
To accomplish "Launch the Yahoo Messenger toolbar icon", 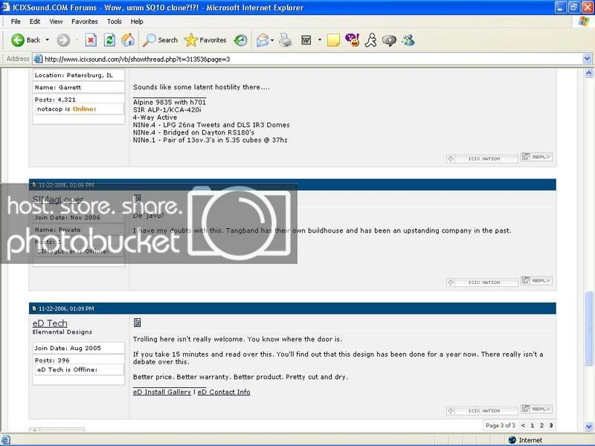I will tap(352, 40).
